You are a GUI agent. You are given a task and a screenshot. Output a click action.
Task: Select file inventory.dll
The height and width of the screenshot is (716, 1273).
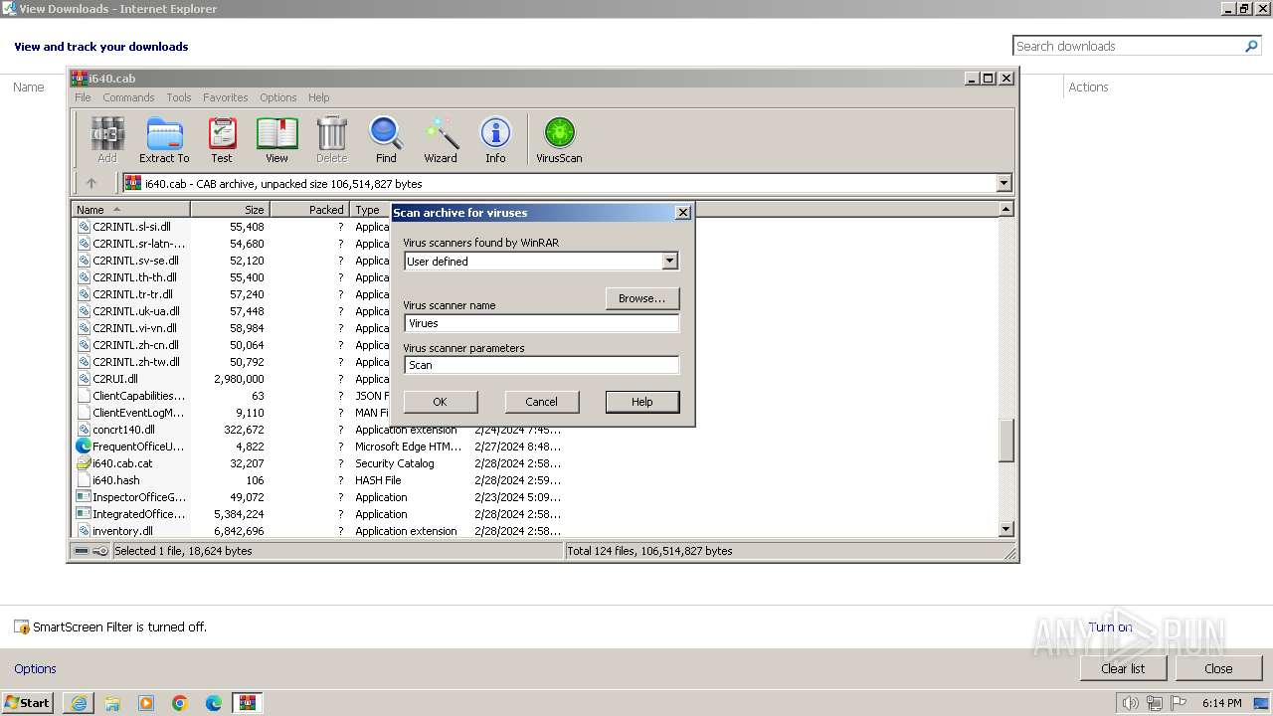pyautogui.click(x=122, y=531)
